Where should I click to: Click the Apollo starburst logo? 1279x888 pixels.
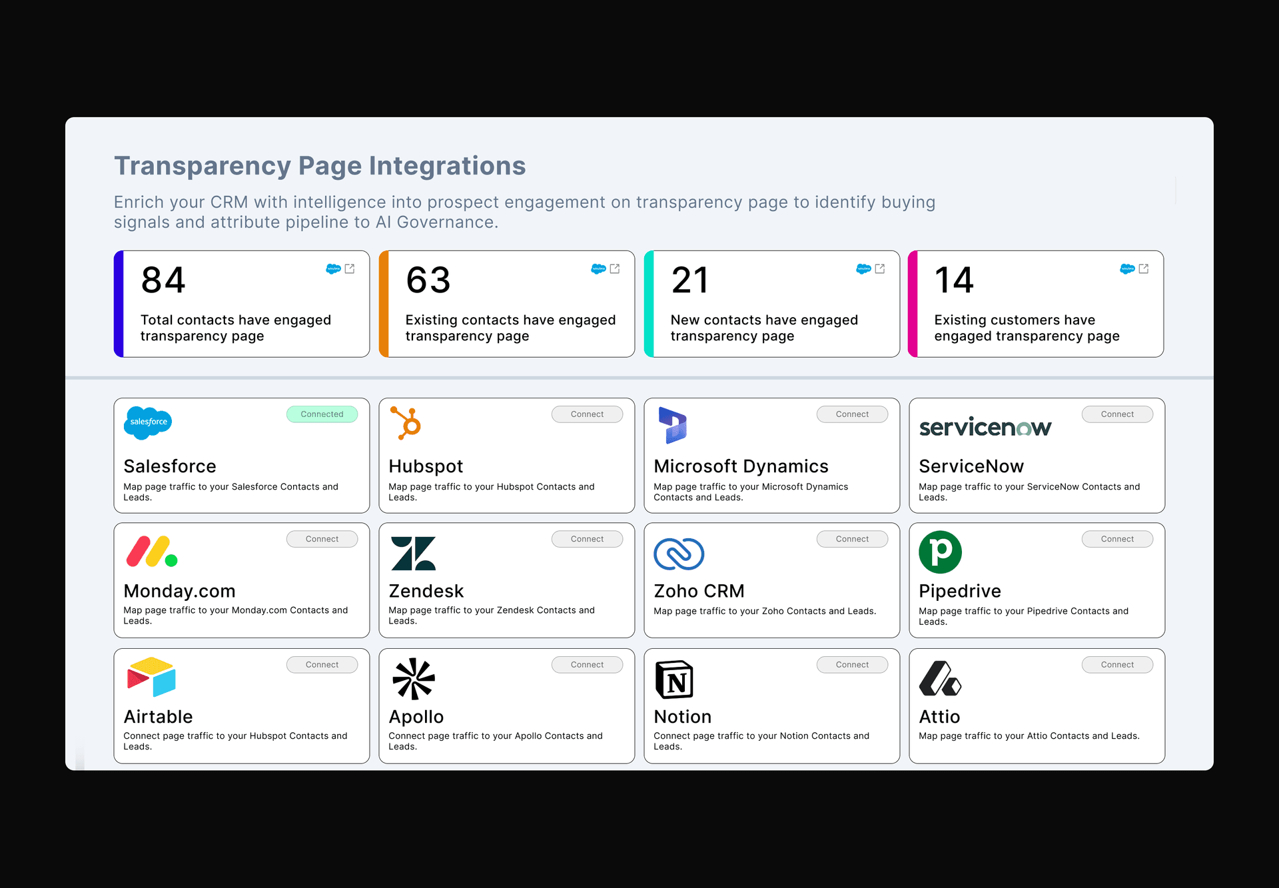click(x=414, y=679)
